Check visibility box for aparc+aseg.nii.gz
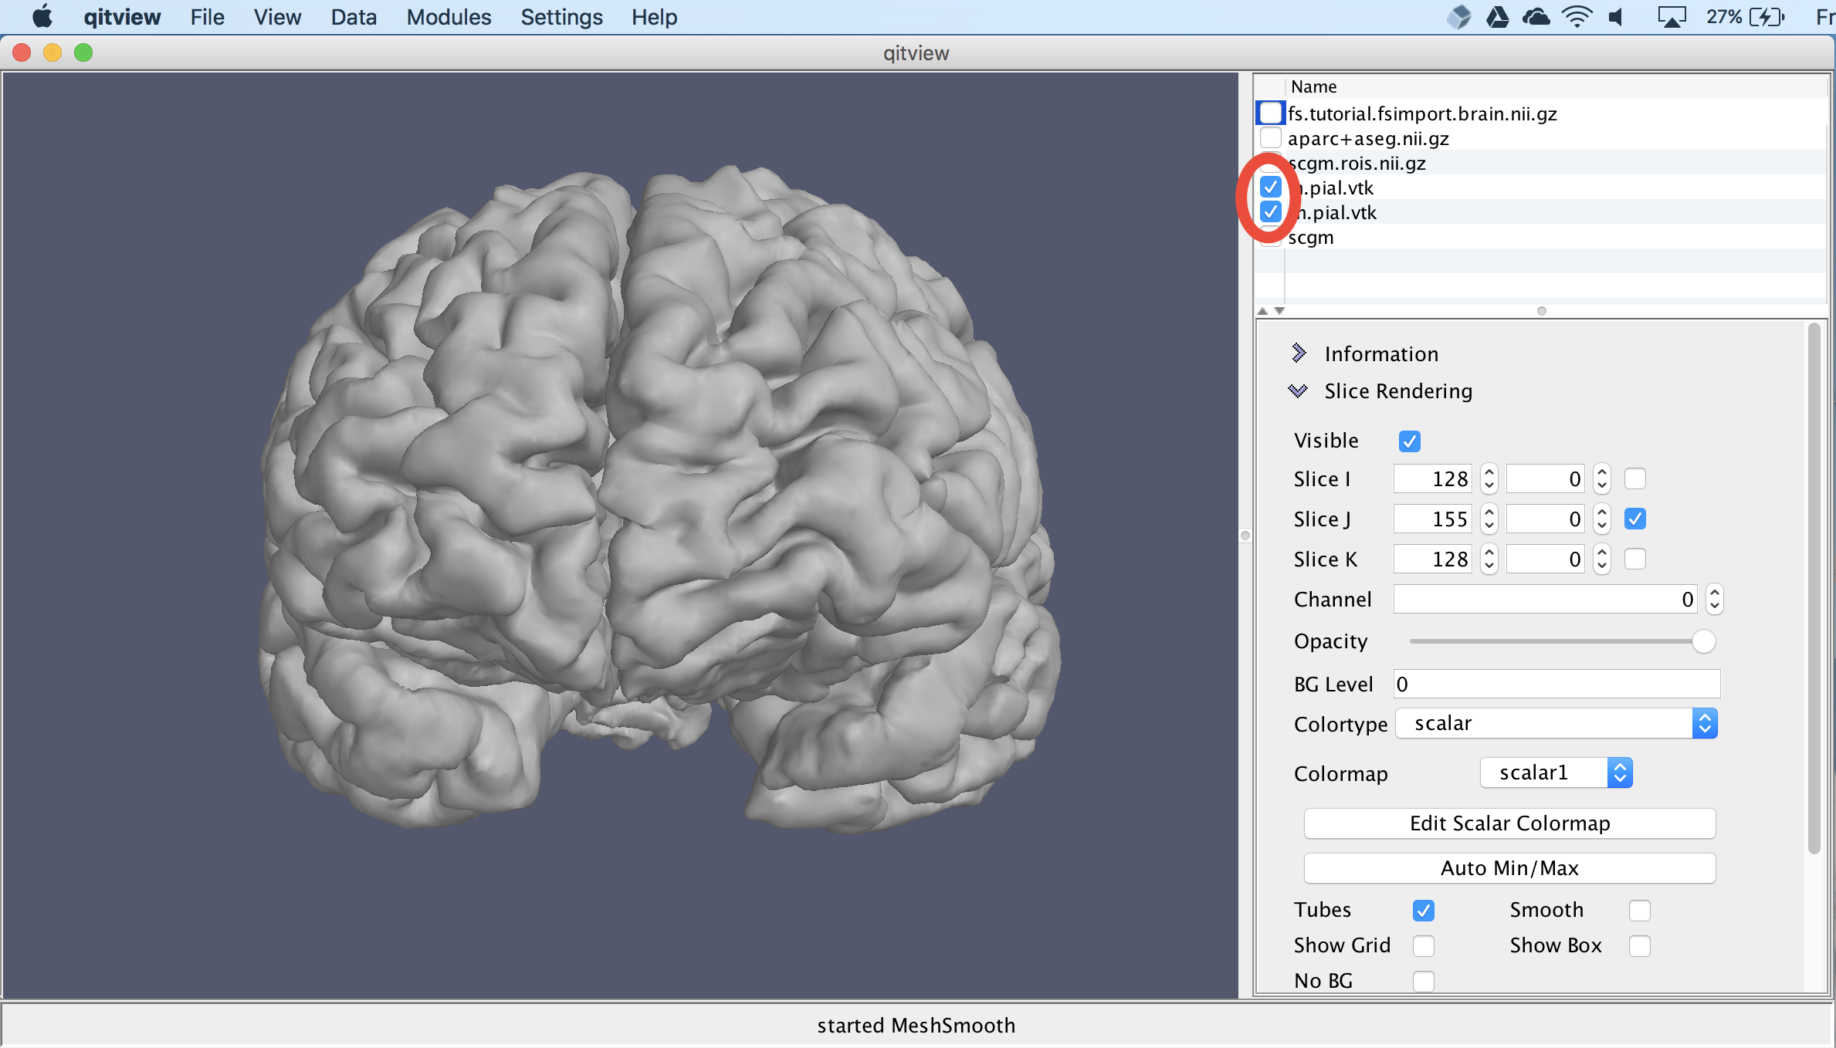 (1270, 138)
